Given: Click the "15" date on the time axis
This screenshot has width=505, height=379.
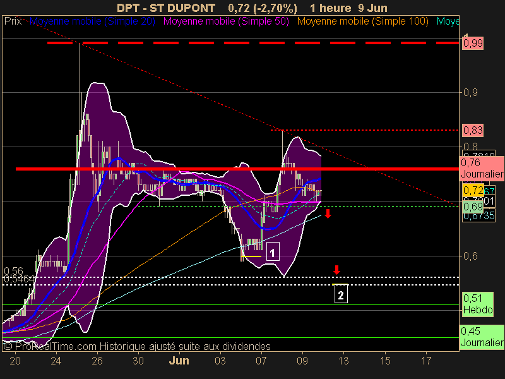Looking at the screenshot, I should pos(385,361).
